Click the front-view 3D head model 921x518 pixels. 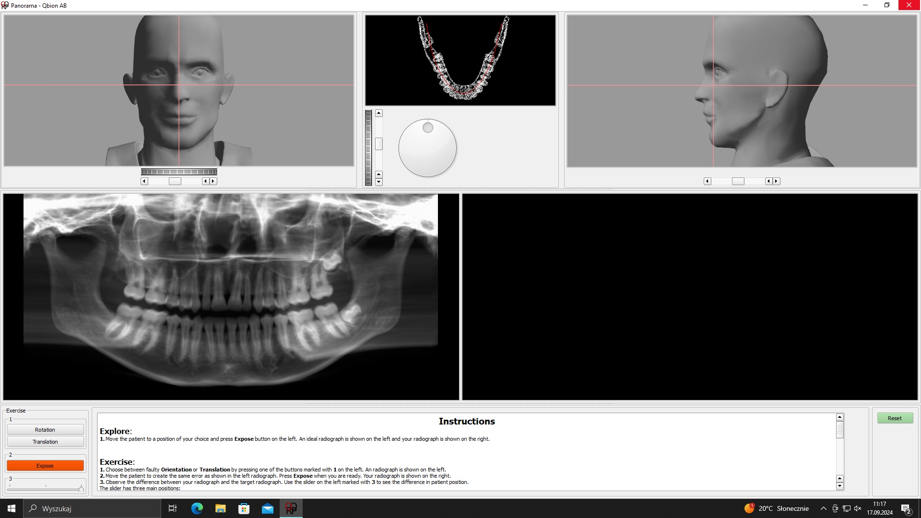(x=179, y=91)
